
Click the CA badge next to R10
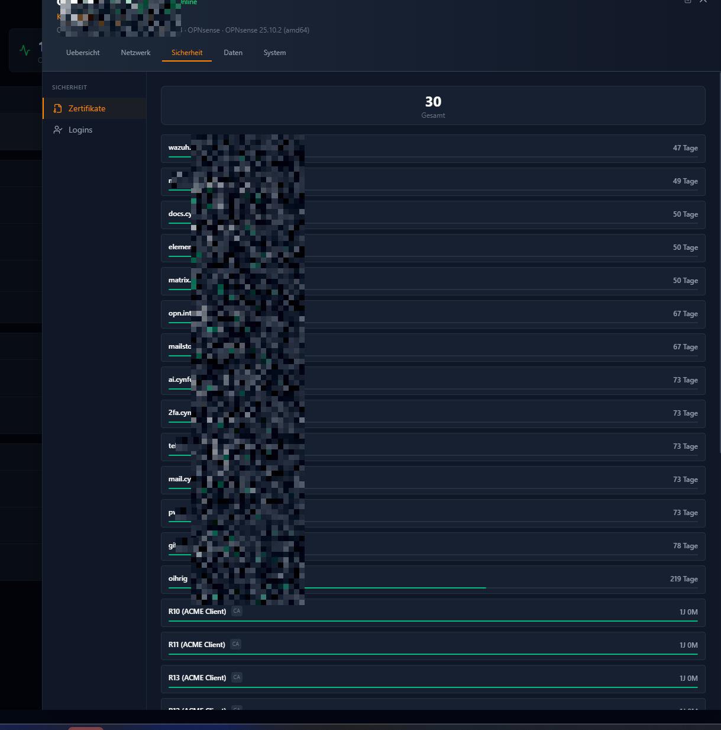[x=237, y=611]
